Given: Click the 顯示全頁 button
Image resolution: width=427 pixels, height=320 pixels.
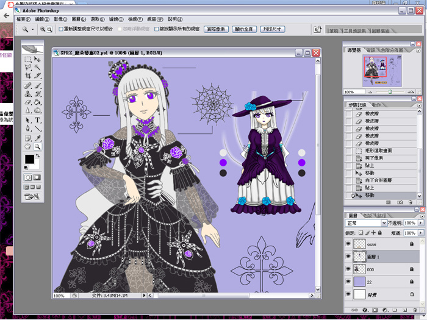Looking at the screenshot, I should (x=244, y=29).
